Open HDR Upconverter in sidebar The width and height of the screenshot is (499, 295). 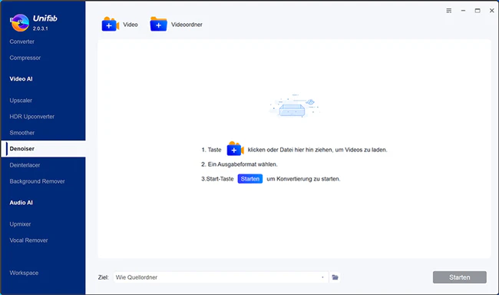click(x=31, y=117)
